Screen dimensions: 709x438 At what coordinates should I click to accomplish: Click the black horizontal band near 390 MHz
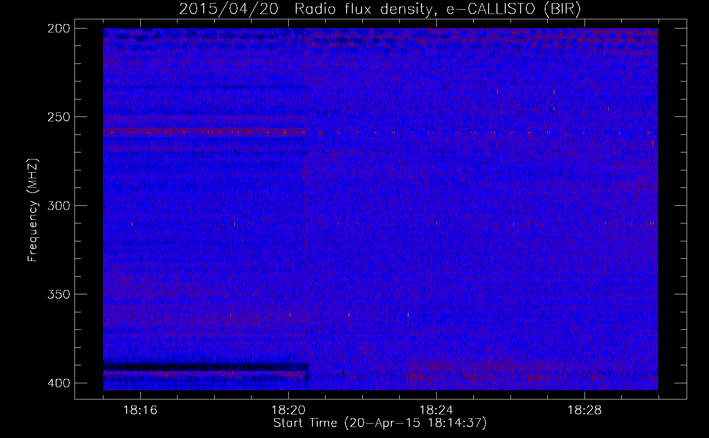(x=206, y=367)
